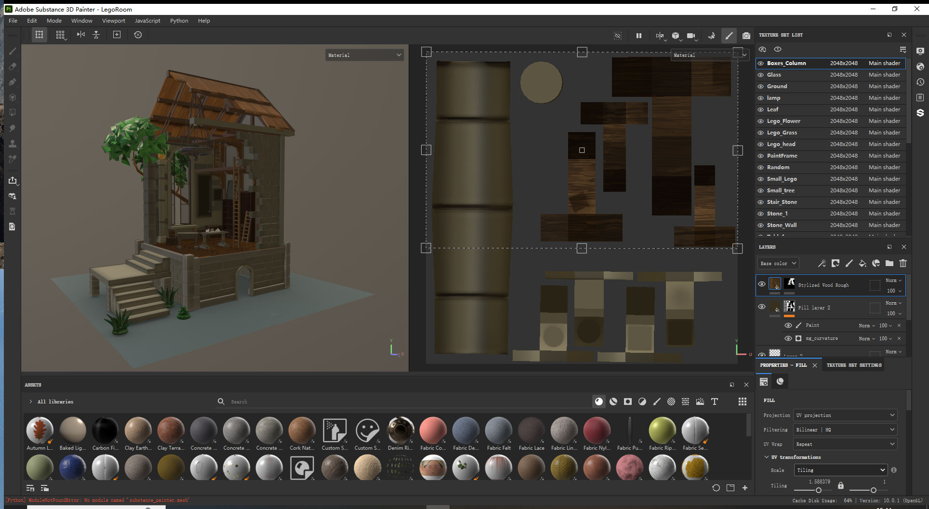The image size is (929, 509).
Task: Open the Export textures icon
Action: click(x=13, y=180)
